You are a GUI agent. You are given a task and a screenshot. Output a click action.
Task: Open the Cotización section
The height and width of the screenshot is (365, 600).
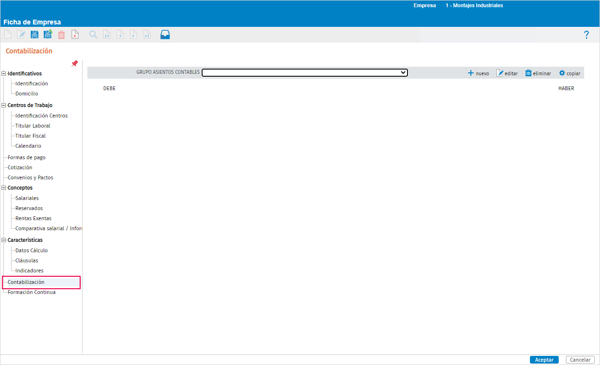[20, 167]
